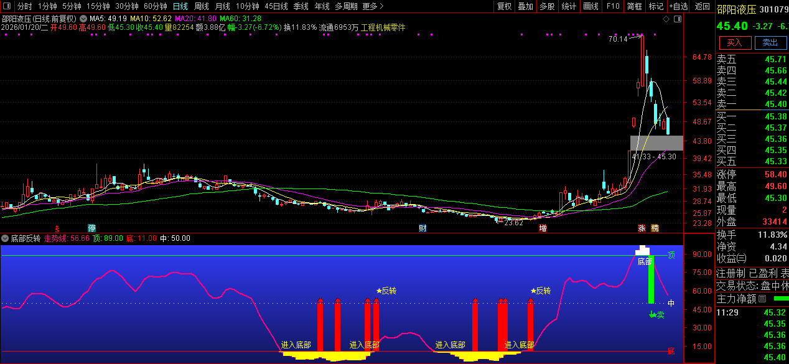The image size is (789, 364).
Task: Click the '财' financial report marker
Action: (x=423, y=228)
